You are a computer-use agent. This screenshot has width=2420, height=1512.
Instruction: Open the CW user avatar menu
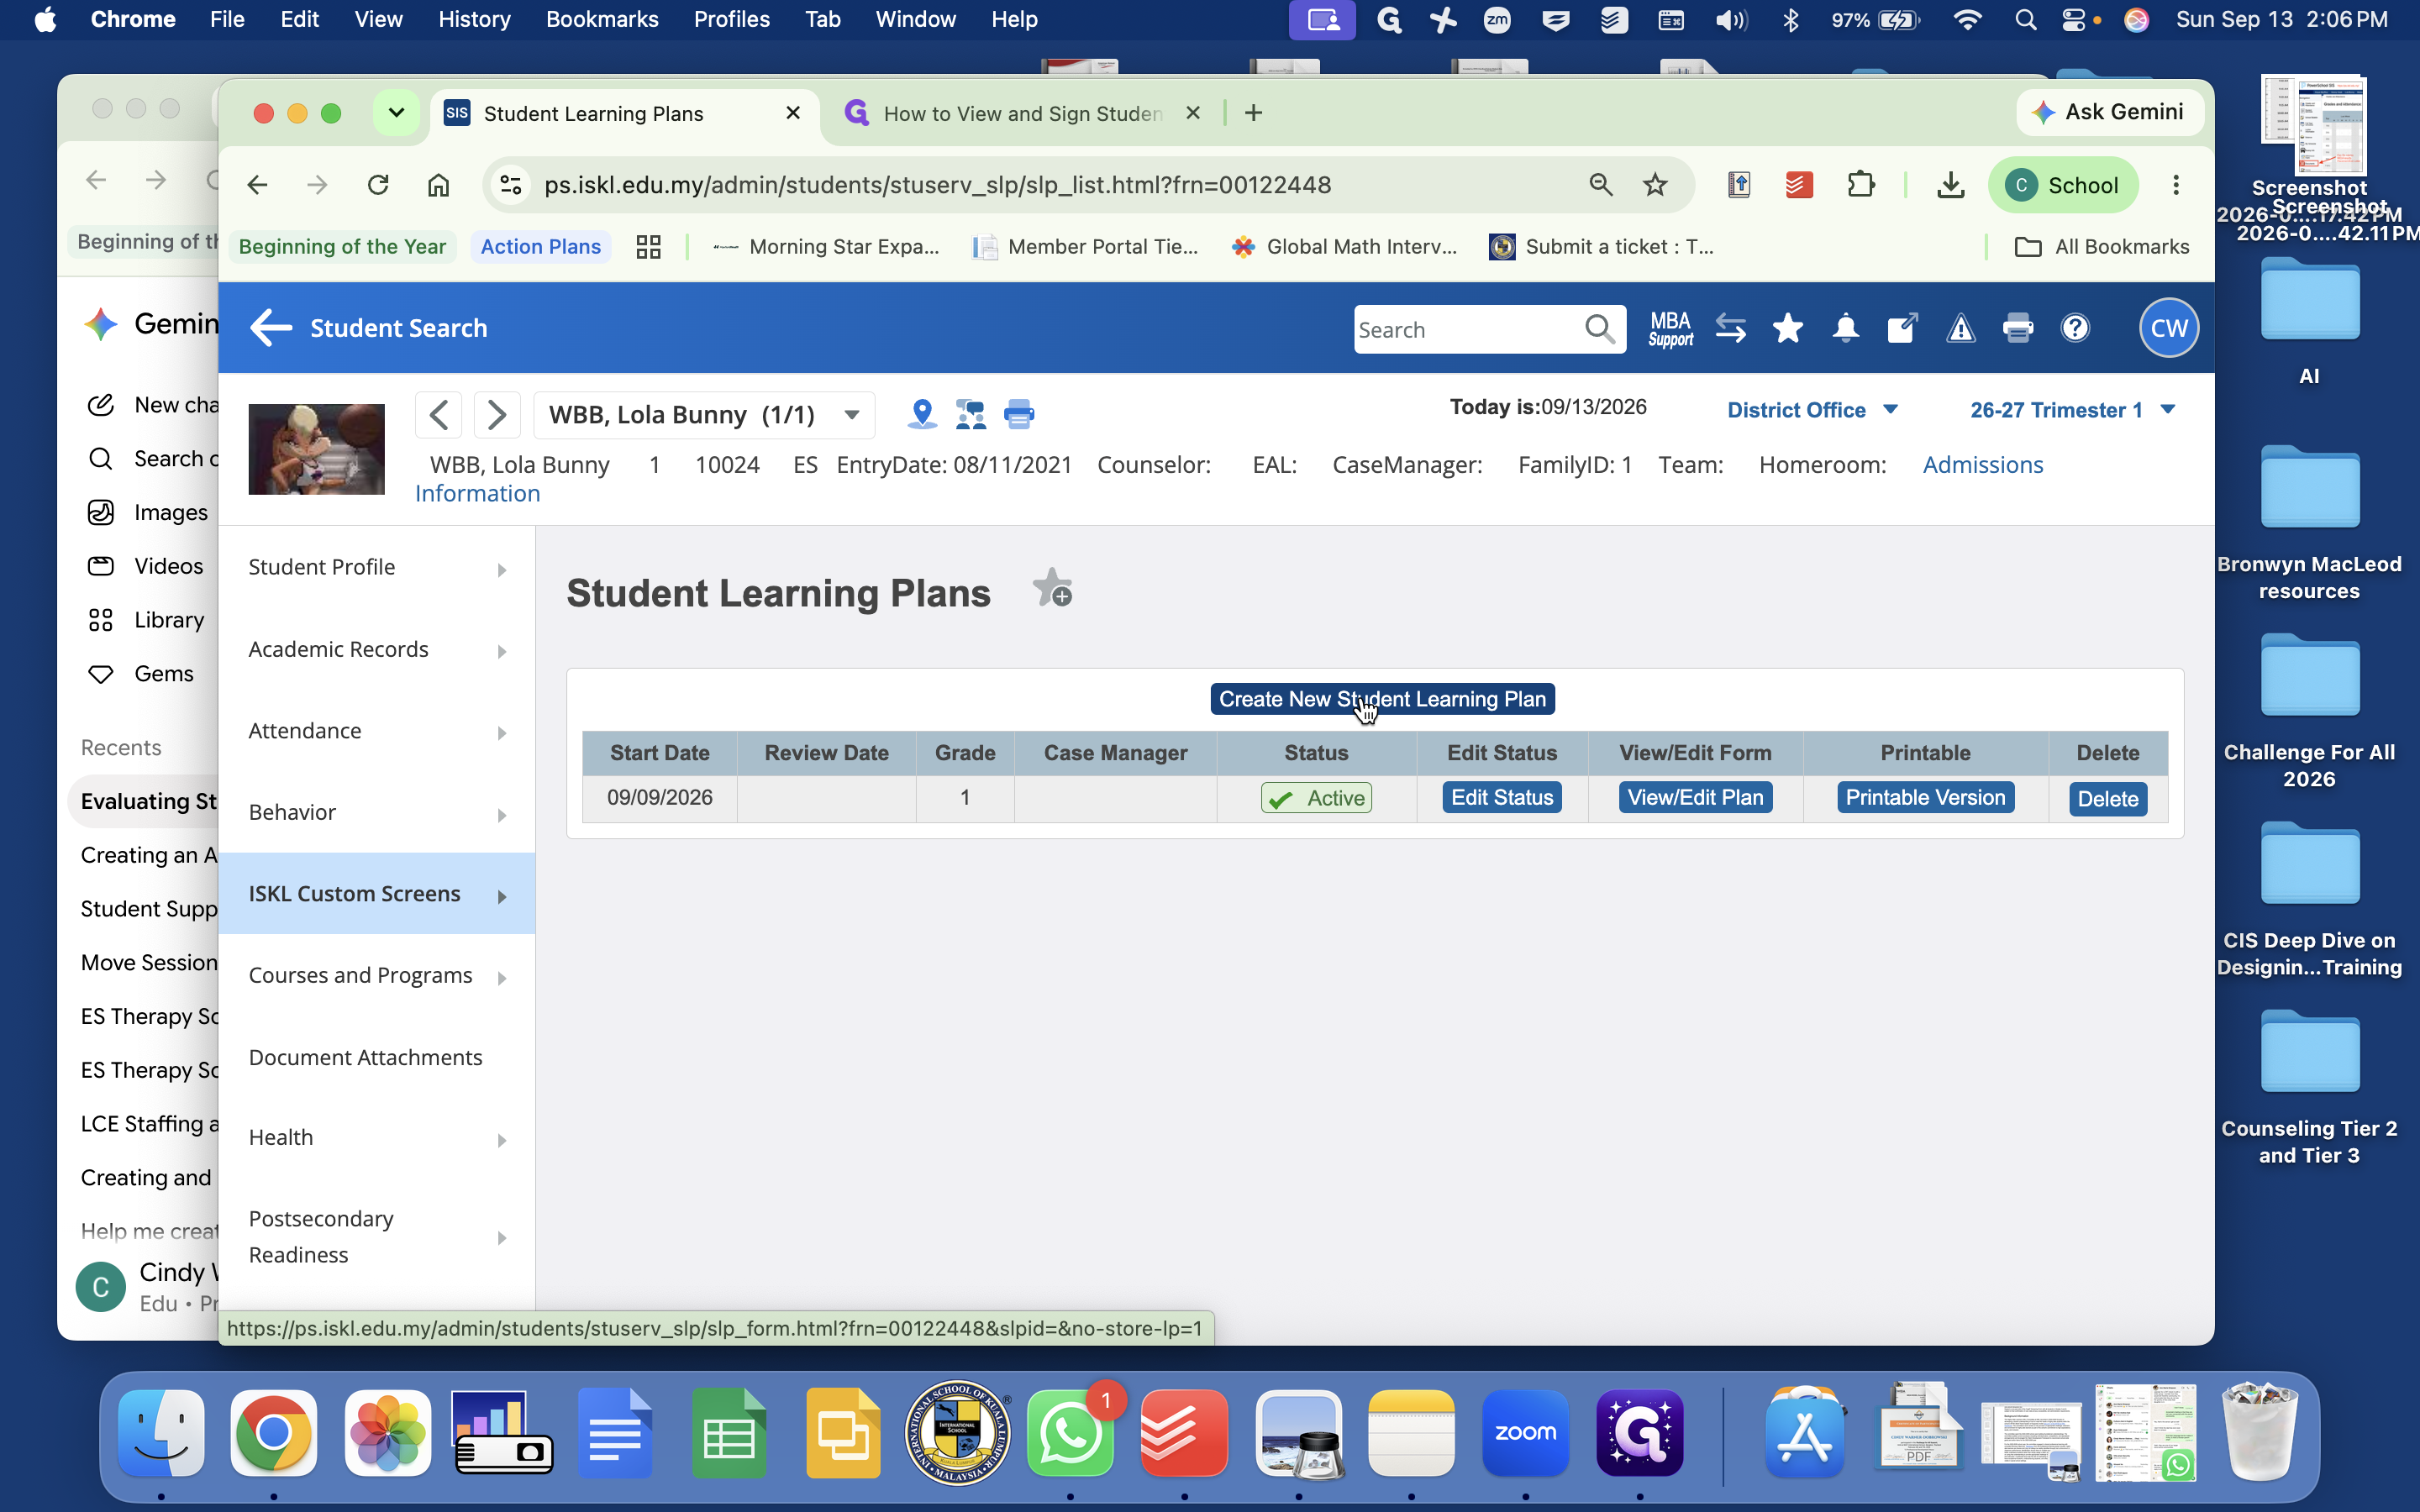pos(2168,328)
